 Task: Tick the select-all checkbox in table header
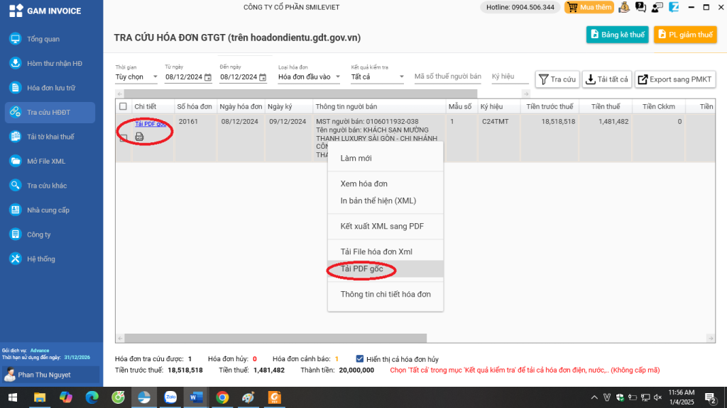pos(123,106)
